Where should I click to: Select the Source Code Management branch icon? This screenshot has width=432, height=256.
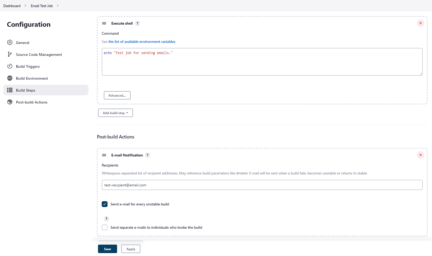(x=10, y=54)
